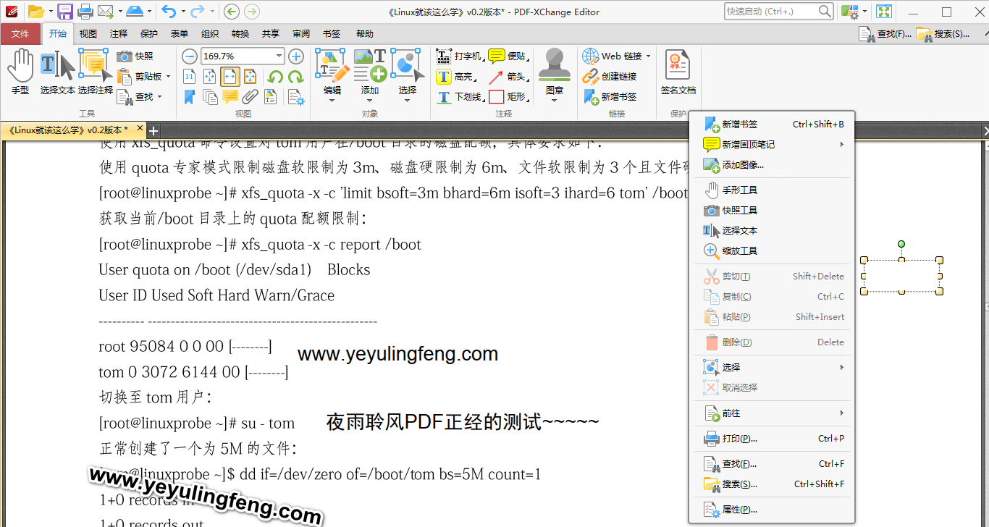Show the comments pane icon
Viewport: 989px width, 527px height.
230,96
